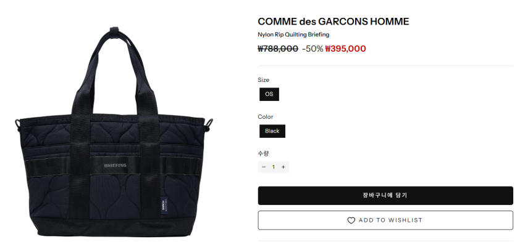Viewport: 525px width, 250px height.
Task: Increase quantity with the plus icon
Action: 283,167
